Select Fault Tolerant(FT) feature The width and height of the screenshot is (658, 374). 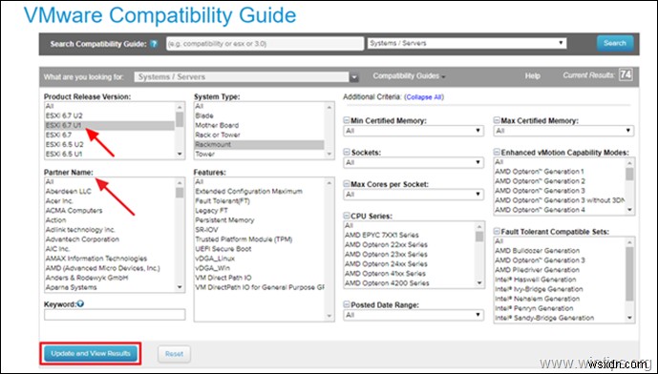click(x=259, y=201)
